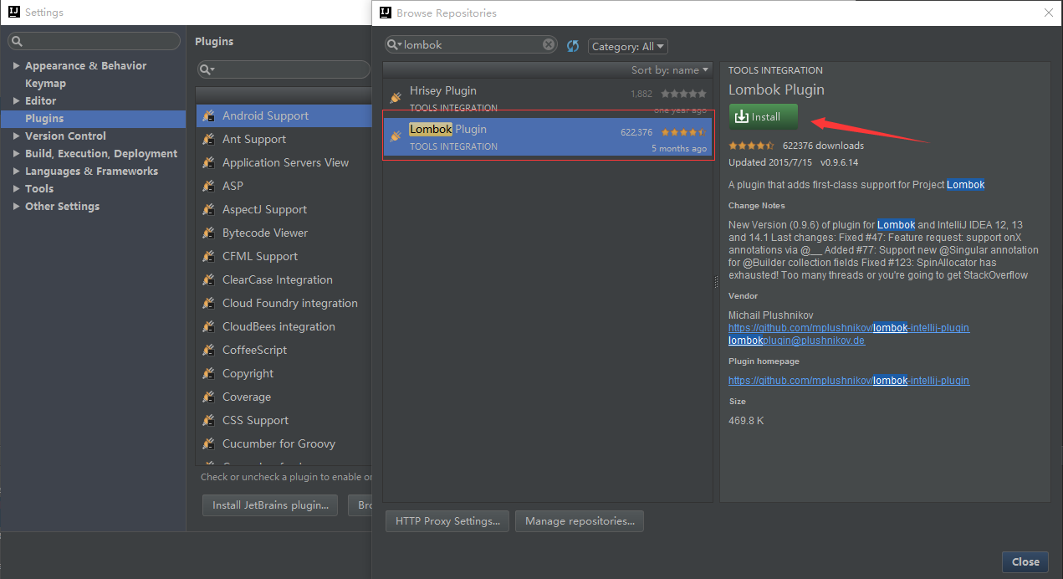The height and width of the screenshot is (579, 1063).
Task: Click the ASP plugin icon
Action: click(x=208, y=186)
